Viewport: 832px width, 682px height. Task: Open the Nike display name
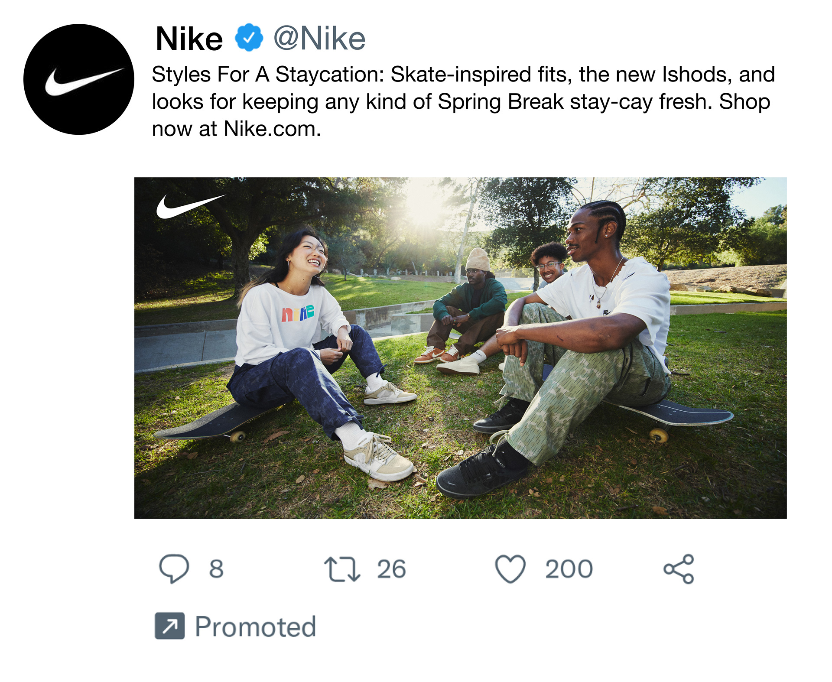click(189, 39)
